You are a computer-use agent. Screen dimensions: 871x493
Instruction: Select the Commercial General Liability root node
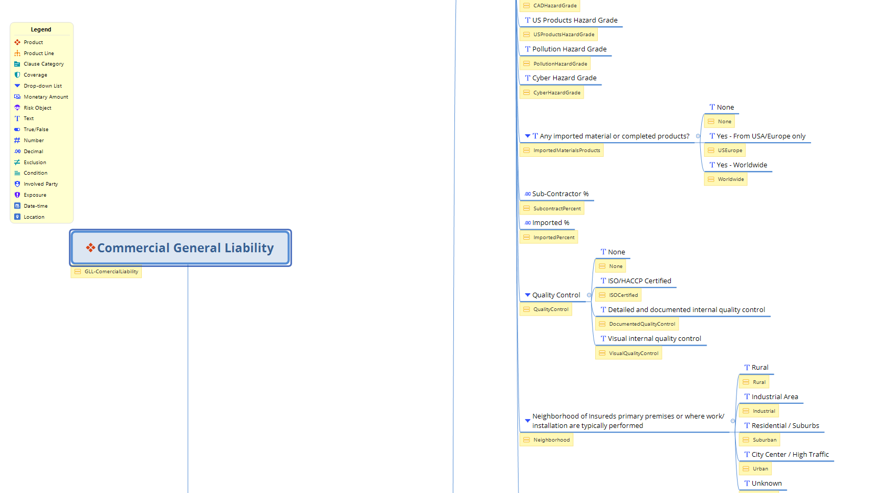tap(180, 248)
